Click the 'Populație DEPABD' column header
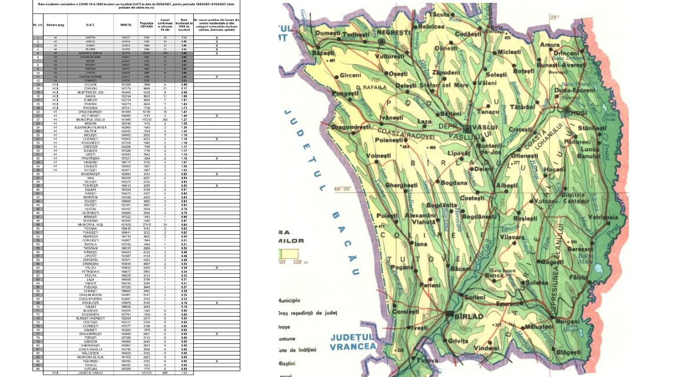673x377 pixels. click(146, 25)
